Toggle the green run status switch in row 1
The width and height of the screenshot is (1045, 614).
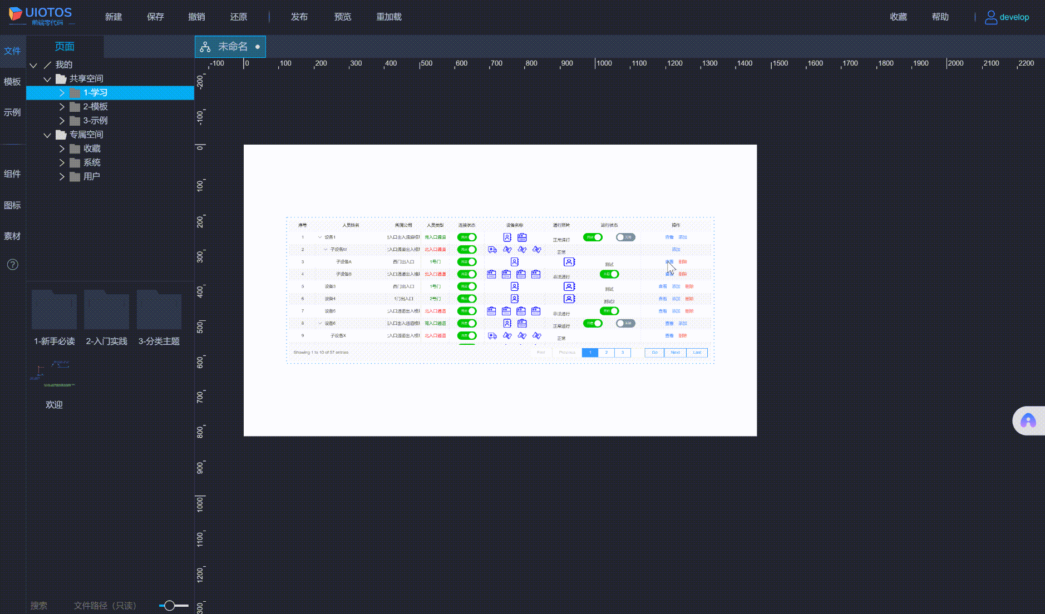click(x=593, y=237)
